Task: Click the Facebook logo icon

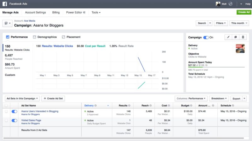Action: [5, 4]
